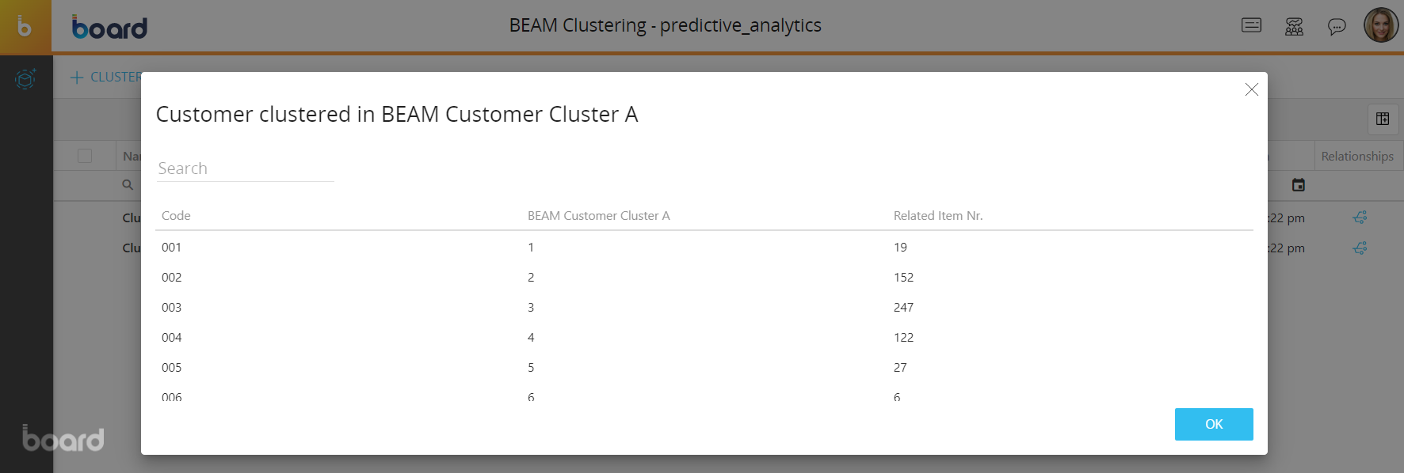Screen dimensions: 1404x473
Task: Click the calendar date filter icon
Action: [x=1298, y=185]
